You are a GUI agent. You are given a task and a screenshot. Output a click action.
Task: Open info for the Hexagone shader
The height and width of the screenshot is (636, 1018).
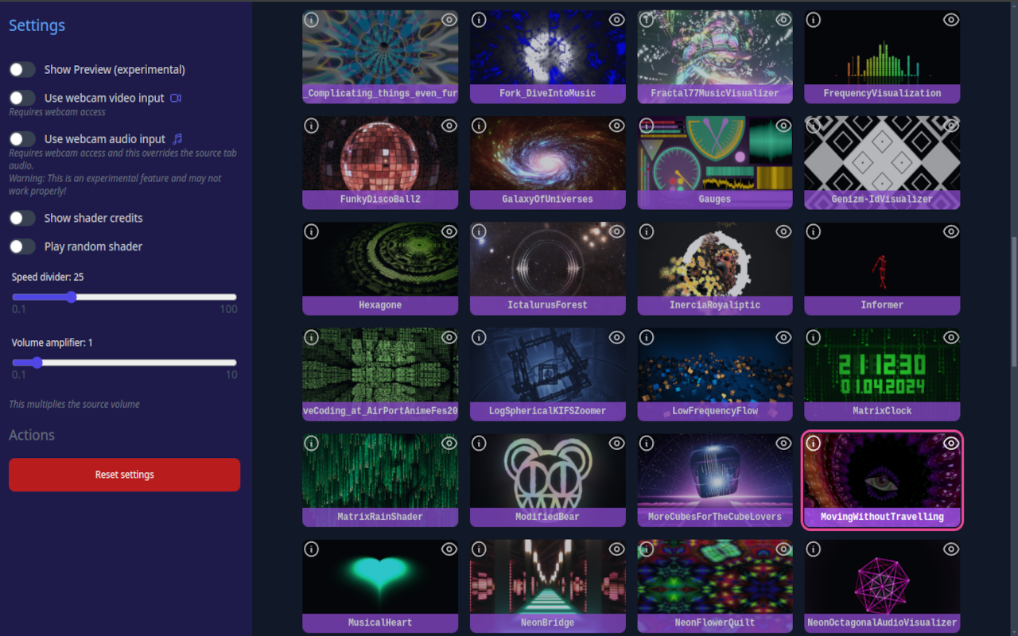tap(311, 231)
